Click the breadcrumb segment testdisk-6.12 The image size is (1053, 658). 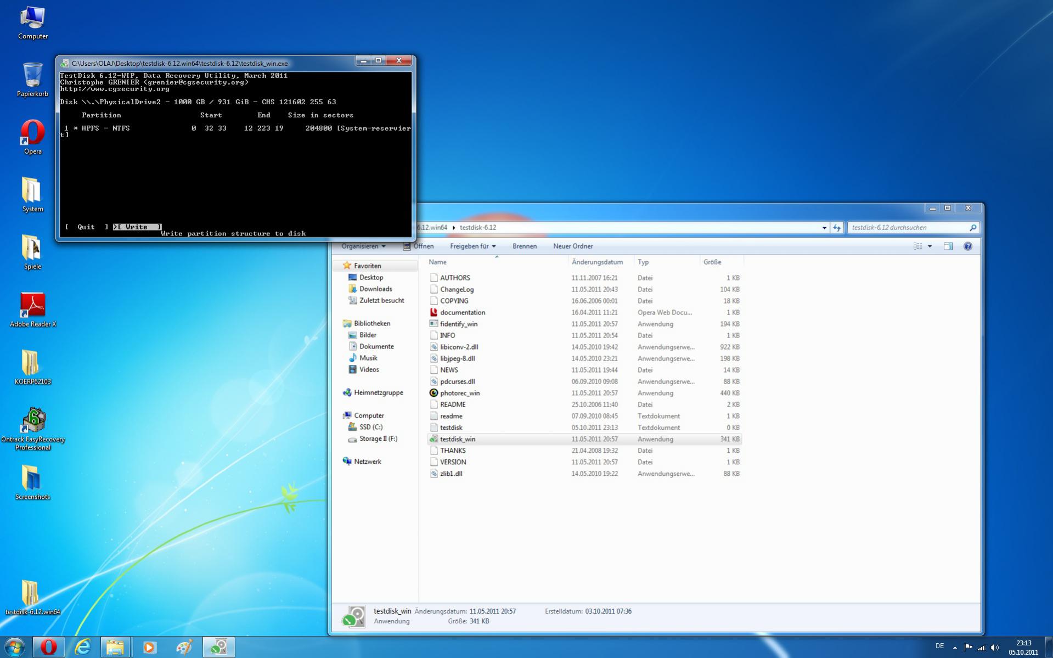pyautogui.click(x=477, y=228)
